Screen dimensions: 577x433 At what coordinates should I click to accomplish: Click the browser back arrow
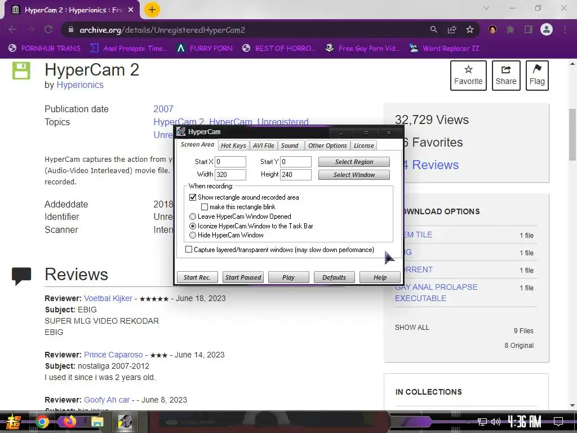[12, 30]
